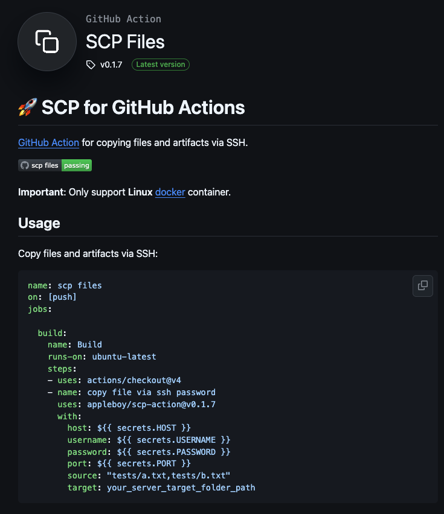Click the SCP Files title
Viewport: 444px width, 514px height.
point(125,42)
